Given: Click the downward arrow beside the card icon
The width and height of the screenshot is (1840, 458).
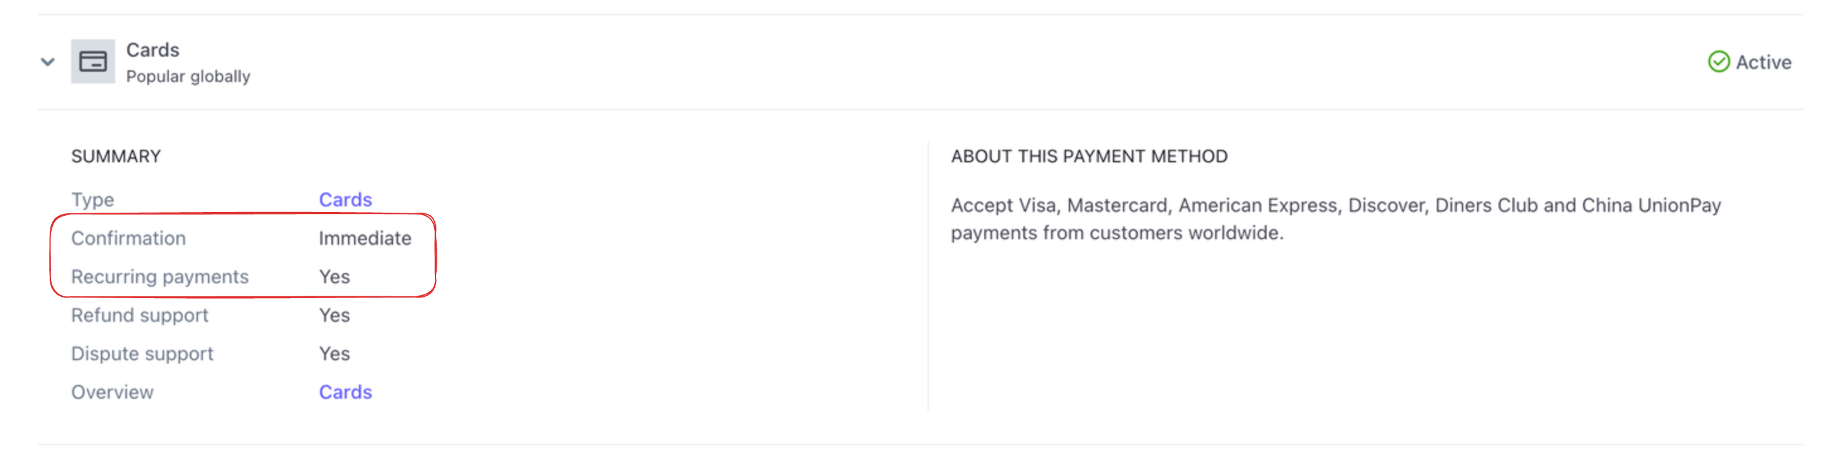Looking at the screenshot, I should [47, 62].
